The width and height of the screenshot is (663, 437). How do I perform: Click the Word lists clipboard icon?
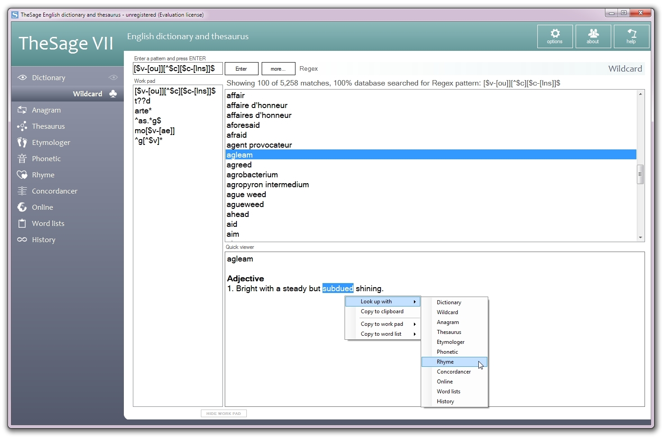pos(22,223)
